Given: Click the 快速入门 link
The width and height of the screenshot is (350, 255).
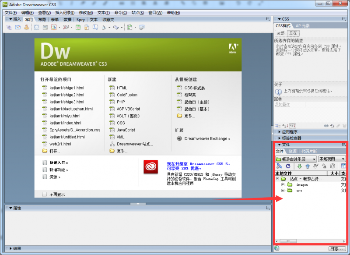Looking at the screenshot, I should click(59, 163).
